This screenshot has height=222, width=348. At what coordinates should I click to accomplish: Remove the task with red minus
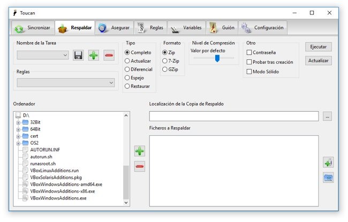tap(109, 55)
